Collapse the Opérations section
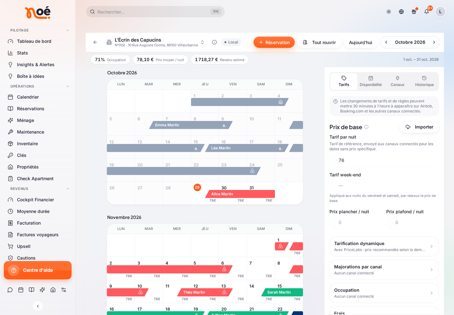Viewport: 454px width, 315px height. 68,86
